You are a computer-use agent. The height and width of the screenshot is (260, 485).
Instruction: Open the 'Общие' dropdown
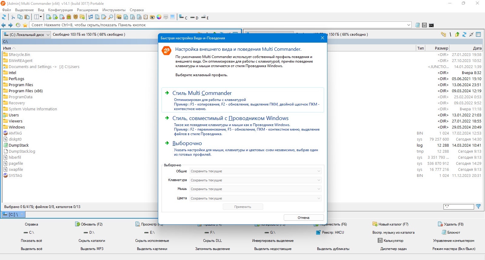(x=256, y=171)
